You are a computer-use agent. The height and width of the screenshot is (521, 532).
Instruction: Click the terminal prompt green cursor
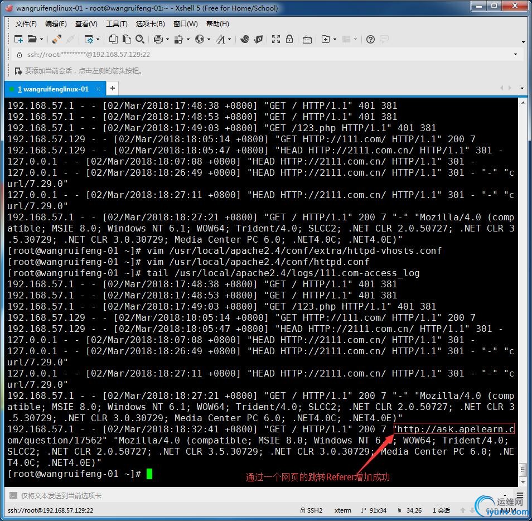(149, 474)
